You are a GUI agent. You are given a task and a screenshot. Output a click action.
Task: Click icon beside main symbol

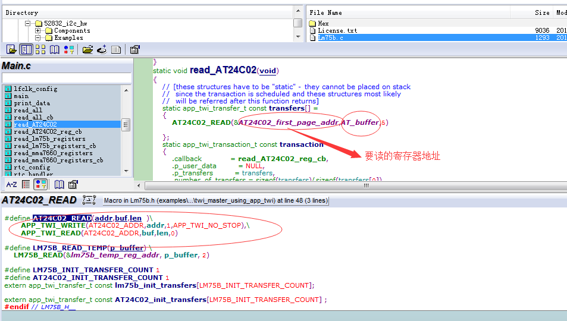(x=8, y=96)
